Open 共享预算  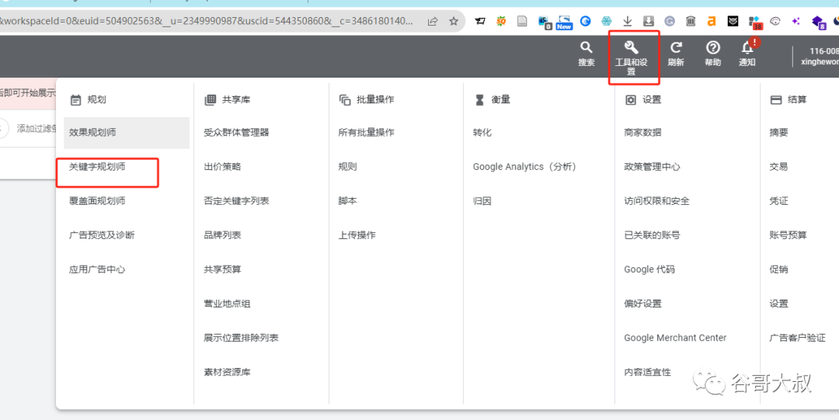tap(223, 269)
